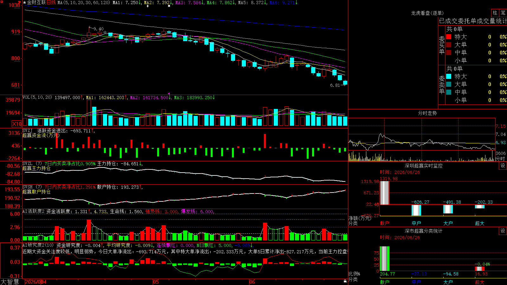507x285 pixels.
Task: Select the 05 month marker on the date axis
Action: 156,282
